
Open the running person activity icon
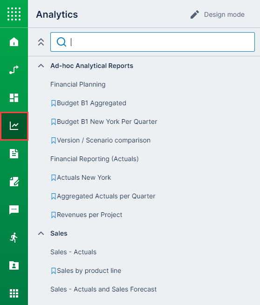14,237
